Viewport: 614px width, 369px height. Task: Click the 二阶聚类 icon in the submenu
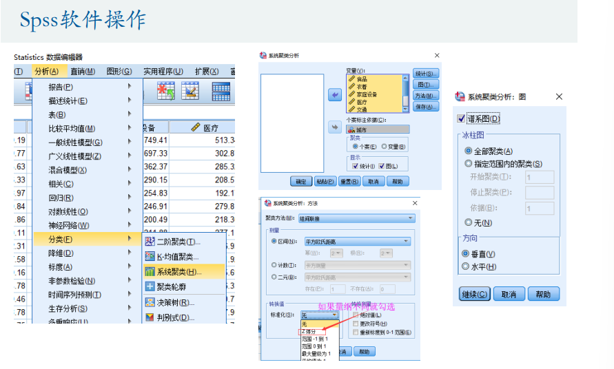pos(150,242)
